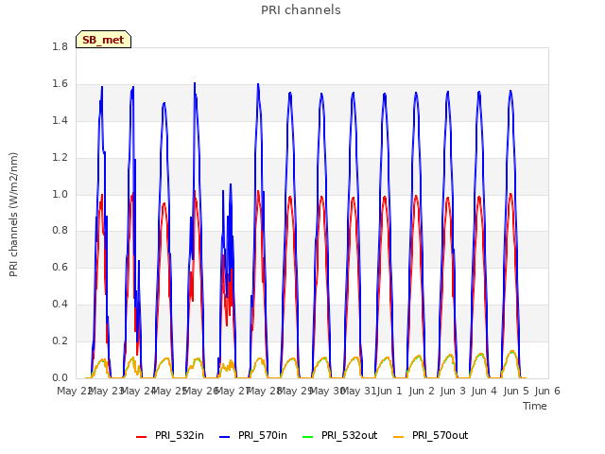The width and height of the screenshot is (605, 454).
Task: Click the 1.0 y-axis tick label
Action: (60, 194)
